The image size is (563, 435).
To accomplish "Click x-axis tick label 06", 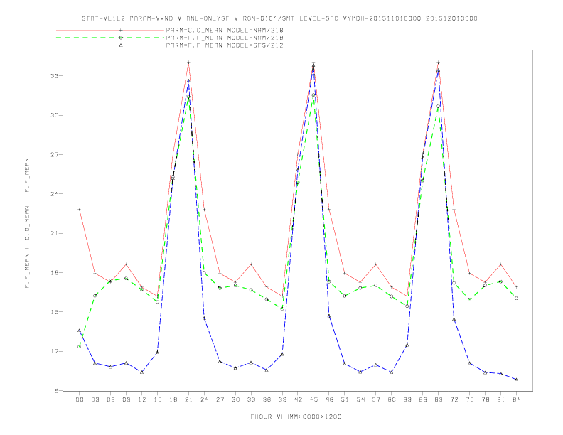I will pyautogui.click(x=111, y=399).
